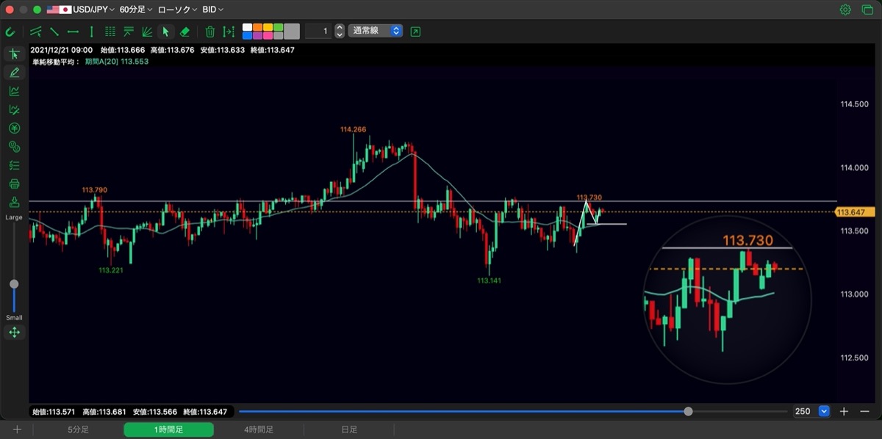Toggle the pencil drawing mode button
The height and width of the screenshot is (439, 882).
[14, 72]
